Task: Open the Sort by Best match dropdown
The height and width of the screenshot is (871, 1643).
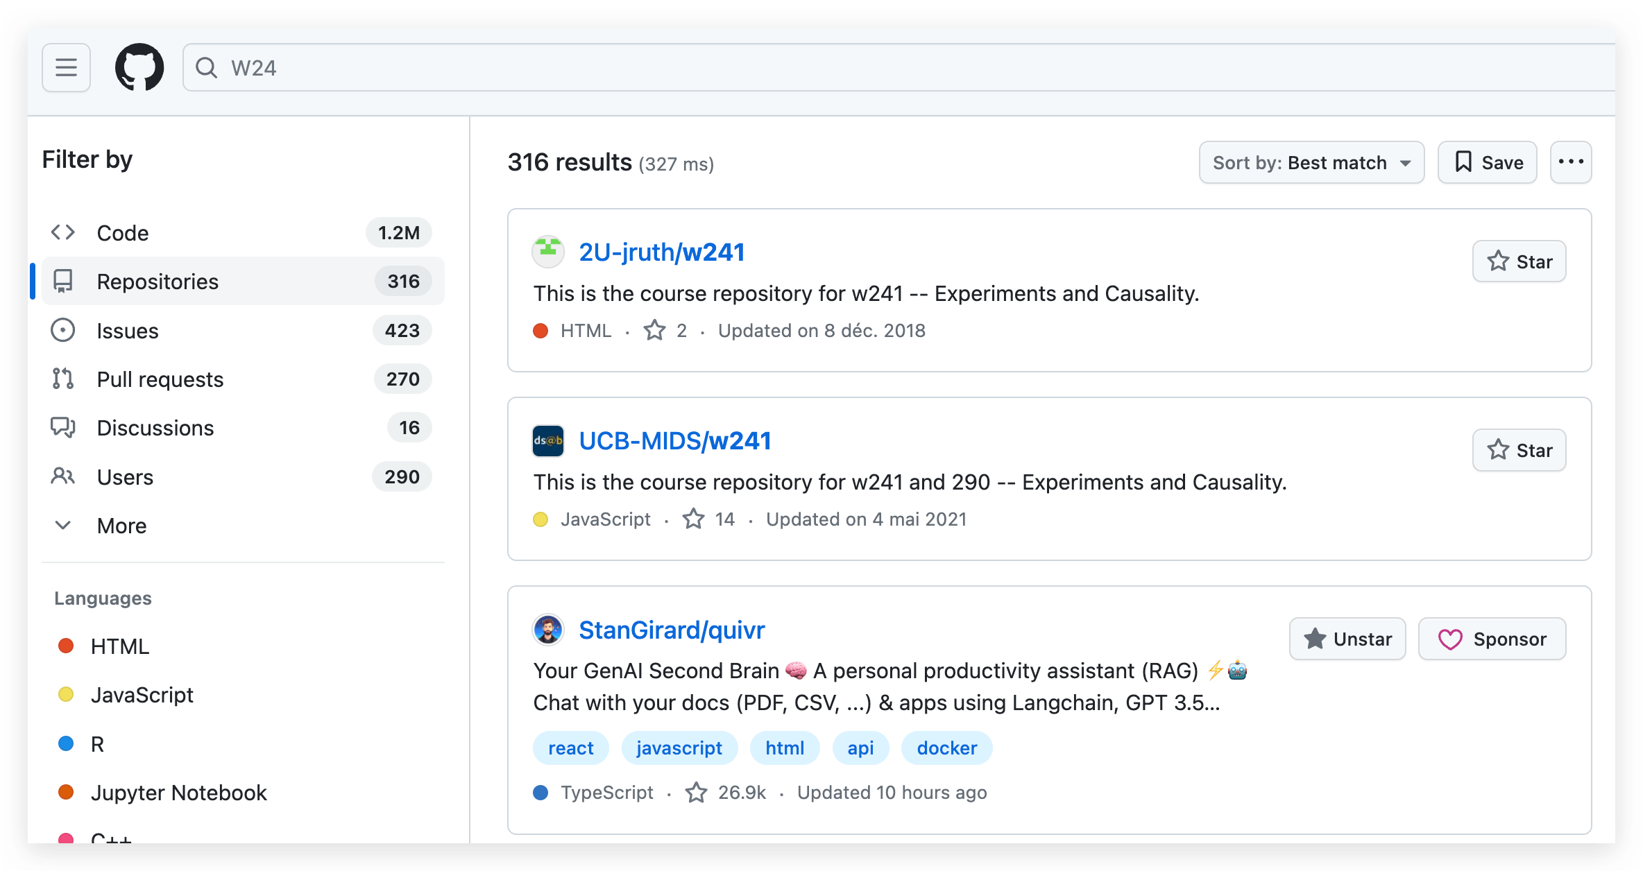Action: click(x=1311, y=162)
